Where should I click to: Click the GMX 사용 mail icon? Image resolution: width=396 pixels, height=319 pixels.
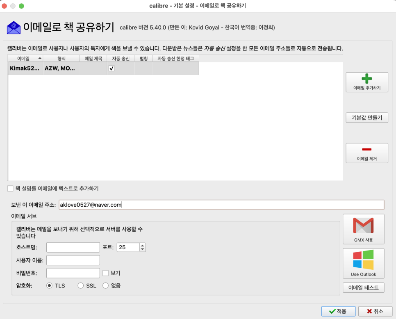pos(363,225)
